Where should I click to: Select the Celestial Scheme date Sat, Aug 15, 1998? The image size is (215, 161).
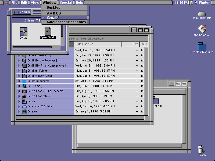tap(94, 81)
